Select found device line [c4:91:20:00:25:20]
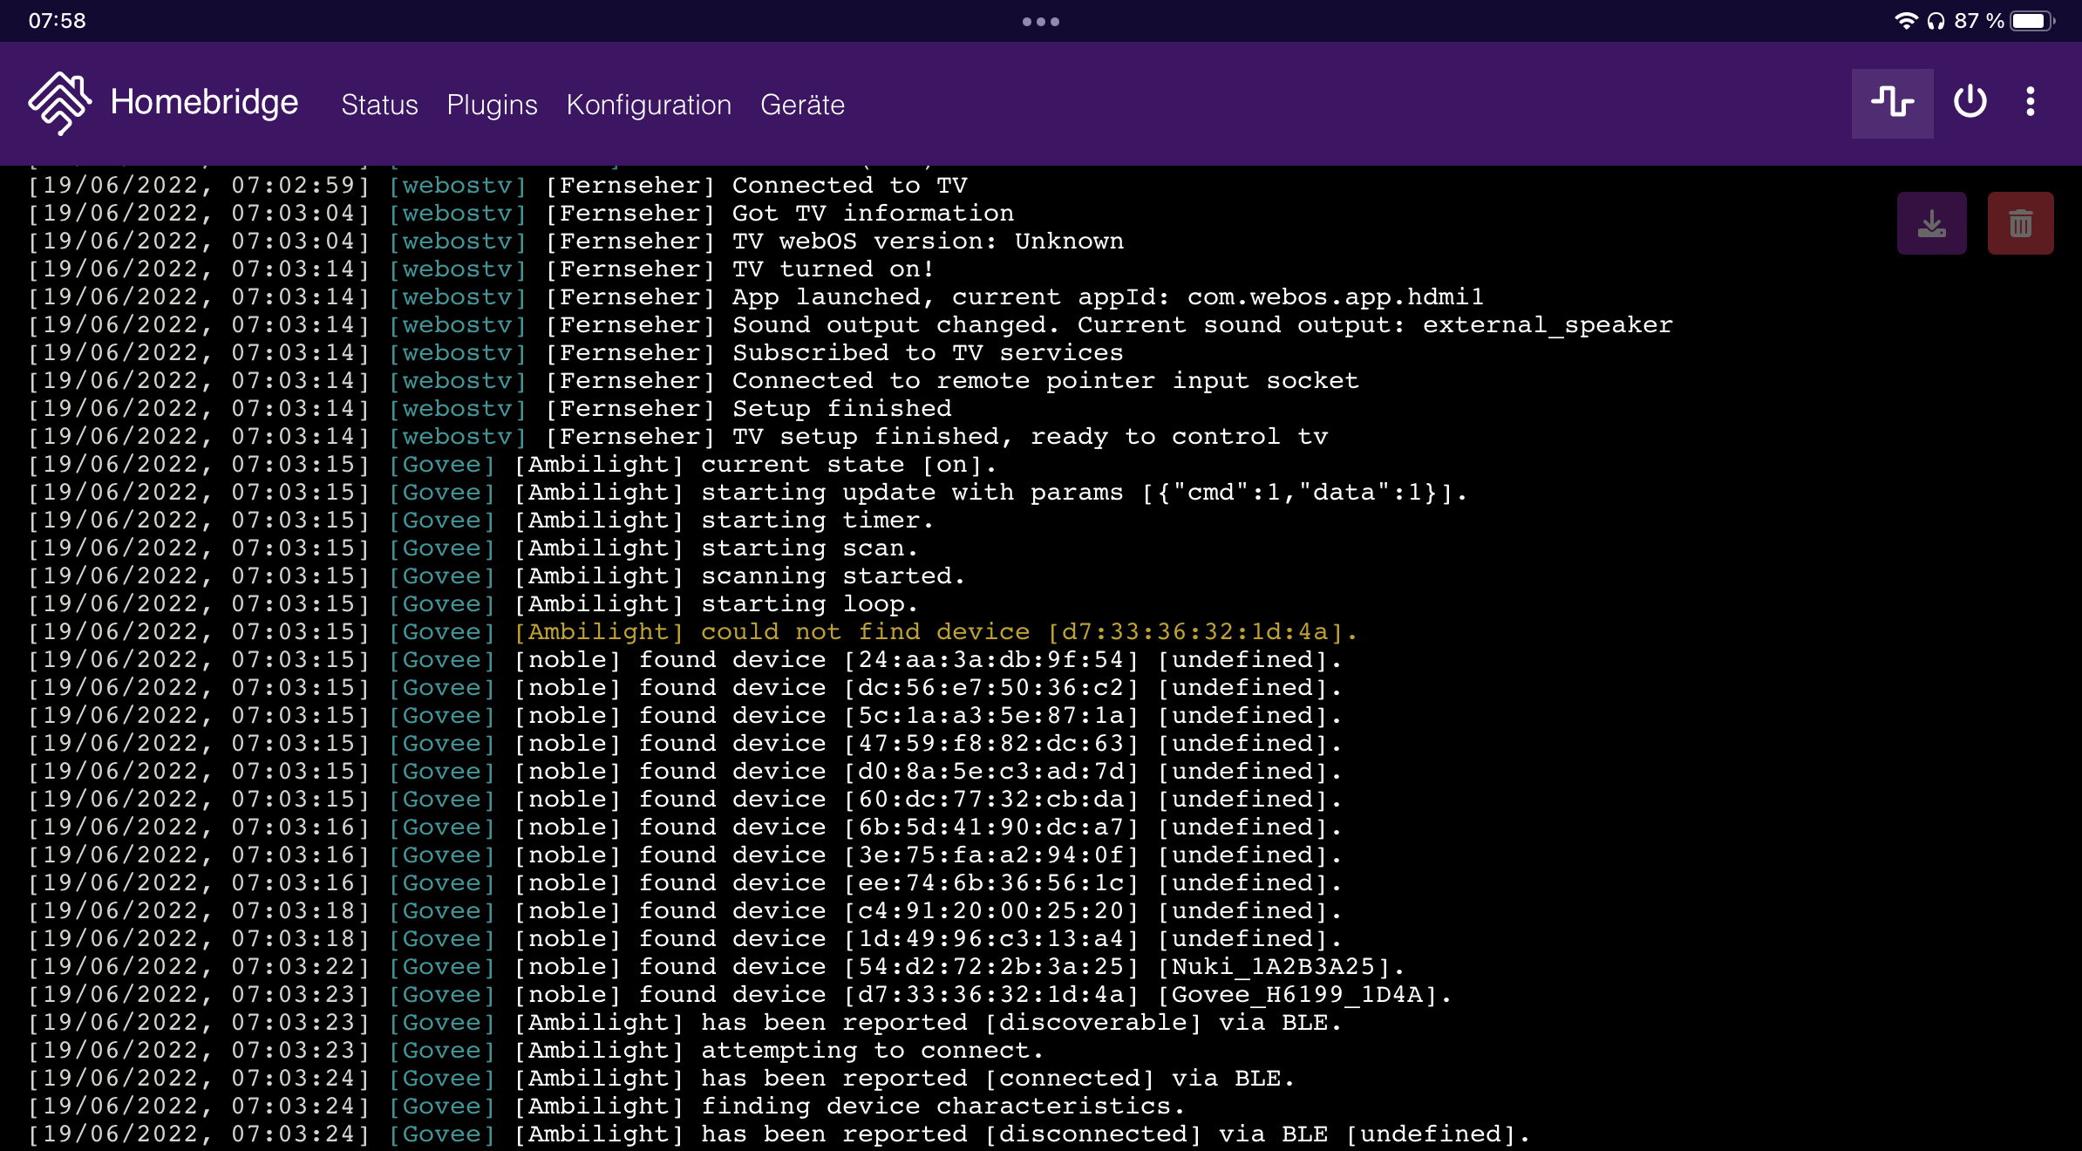2082x1151 pixels. coord(685,911)
